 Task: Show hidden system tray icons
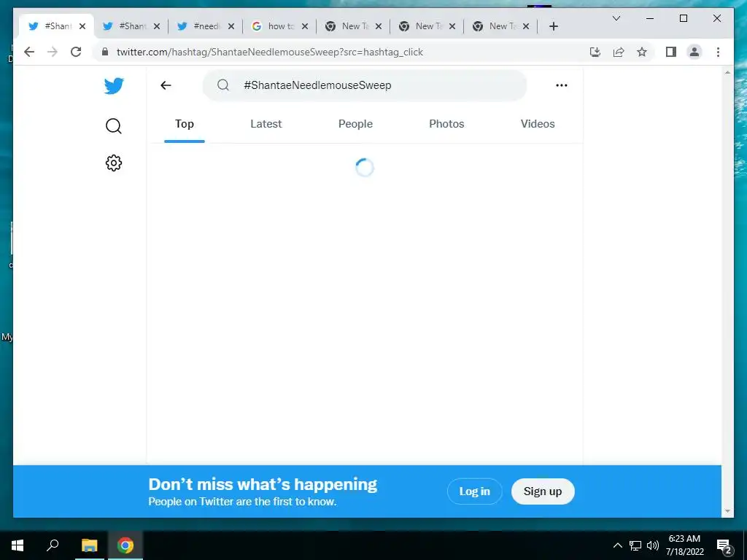pyautogui.click(x=617, y=545)
